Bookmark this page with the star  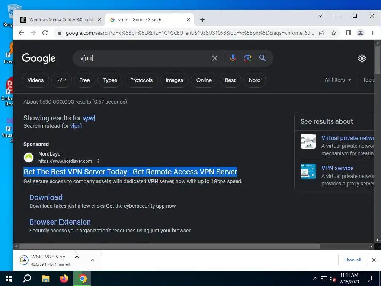coord(334,33)
